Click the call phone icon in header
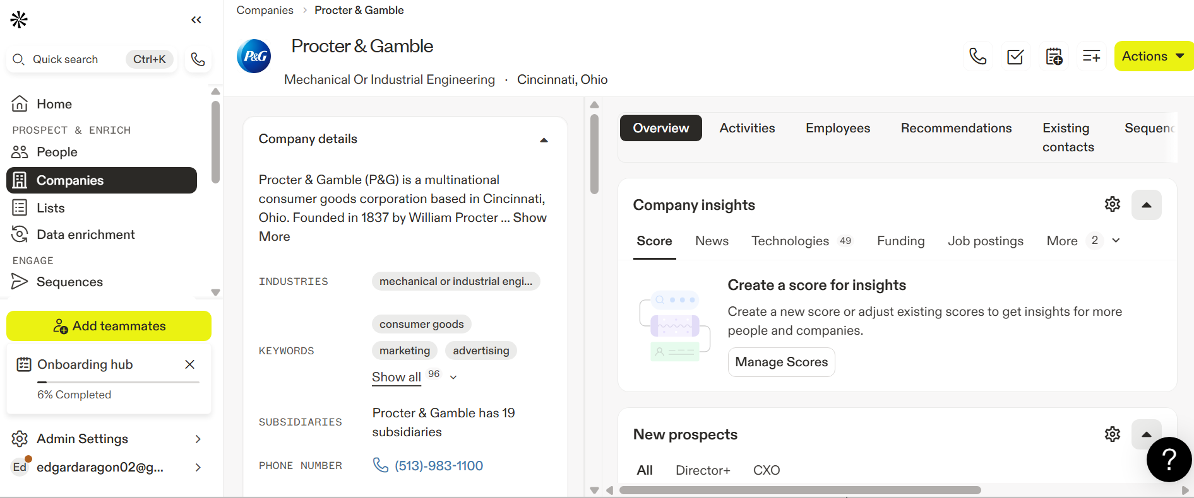This screenshot has width=1194, height=498. (977, 57)
